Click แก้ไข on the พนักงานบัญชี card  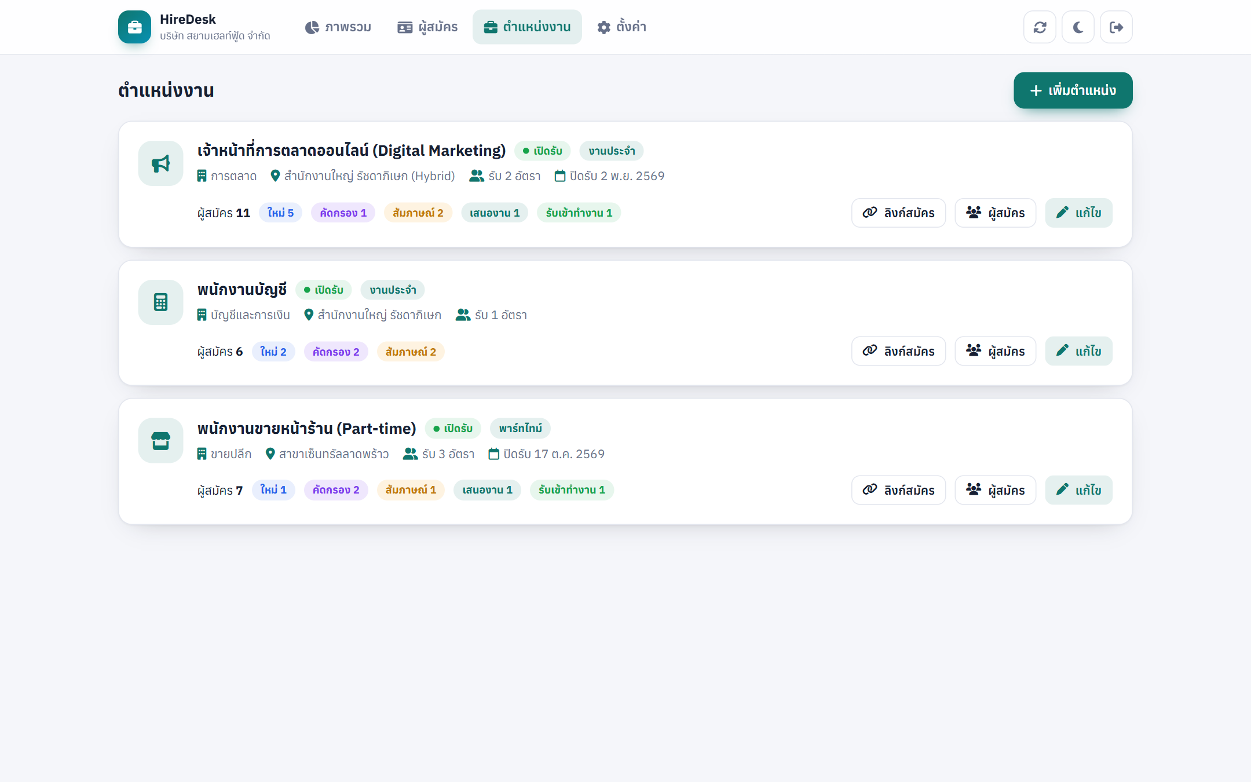(1078, 351)
